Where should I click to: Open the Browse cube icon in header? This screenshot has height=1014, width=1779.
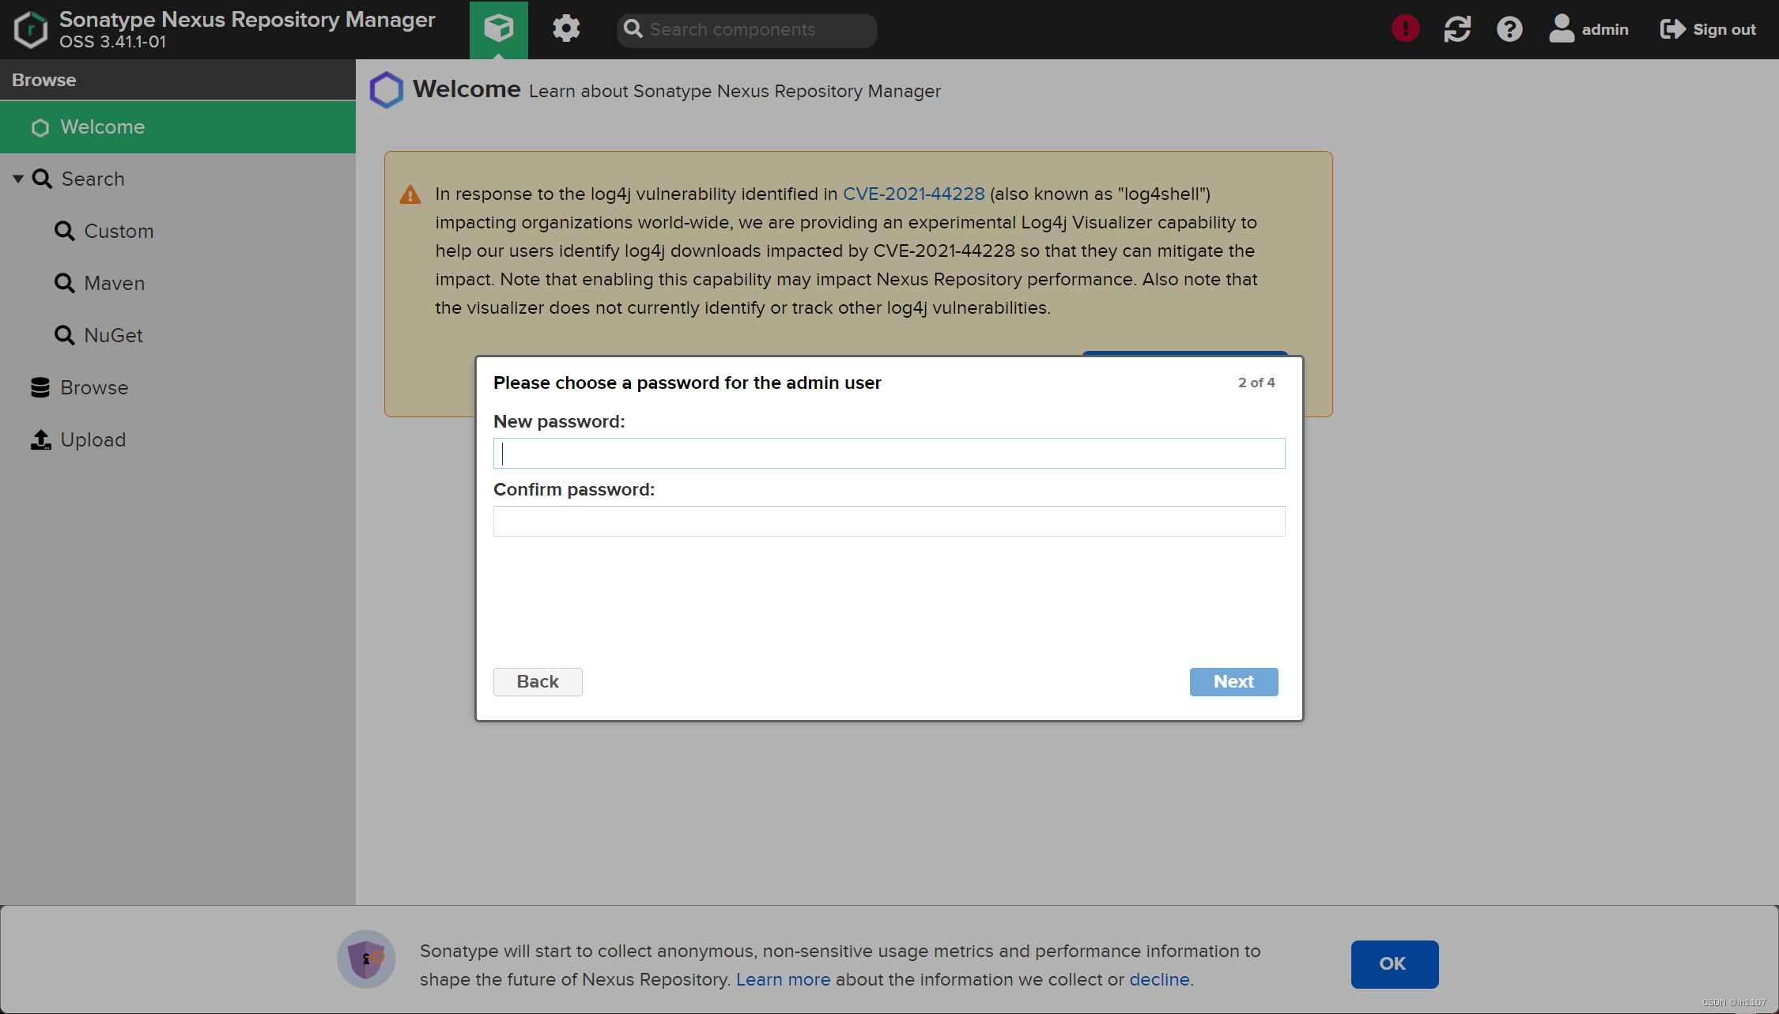point(498,29)
